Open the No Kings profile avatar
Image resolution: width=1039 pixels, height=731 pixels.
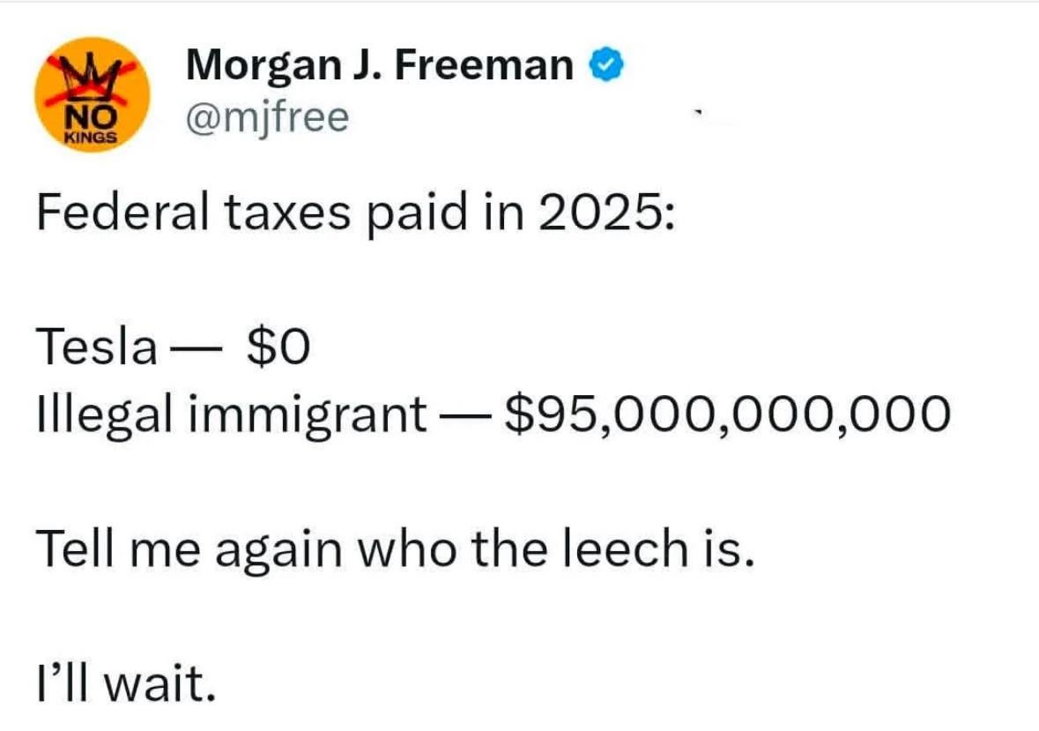pos(93,95)
